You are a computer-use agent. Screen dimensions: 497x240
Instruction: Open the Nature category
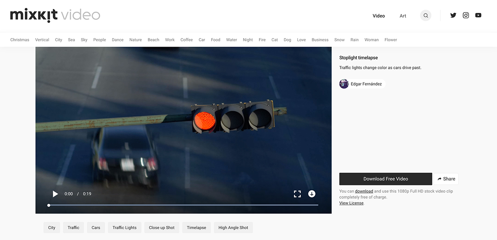[136, 40]
